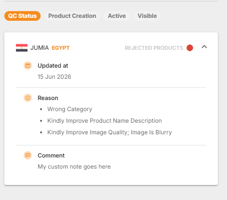Collapse the Jumia Egypt card chevron
Image resolution: width=227 pixels, height=200 pixels.
204,47
